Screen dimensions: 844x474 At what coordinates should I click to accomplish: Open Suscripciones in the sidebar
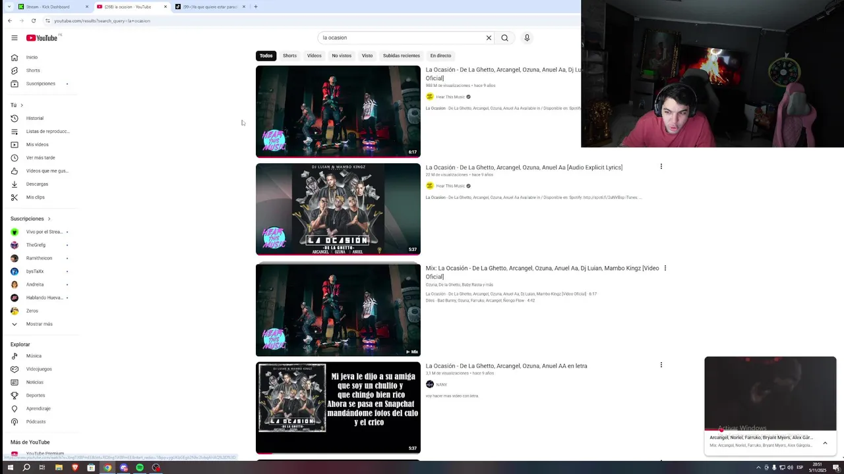pos(40,84)
